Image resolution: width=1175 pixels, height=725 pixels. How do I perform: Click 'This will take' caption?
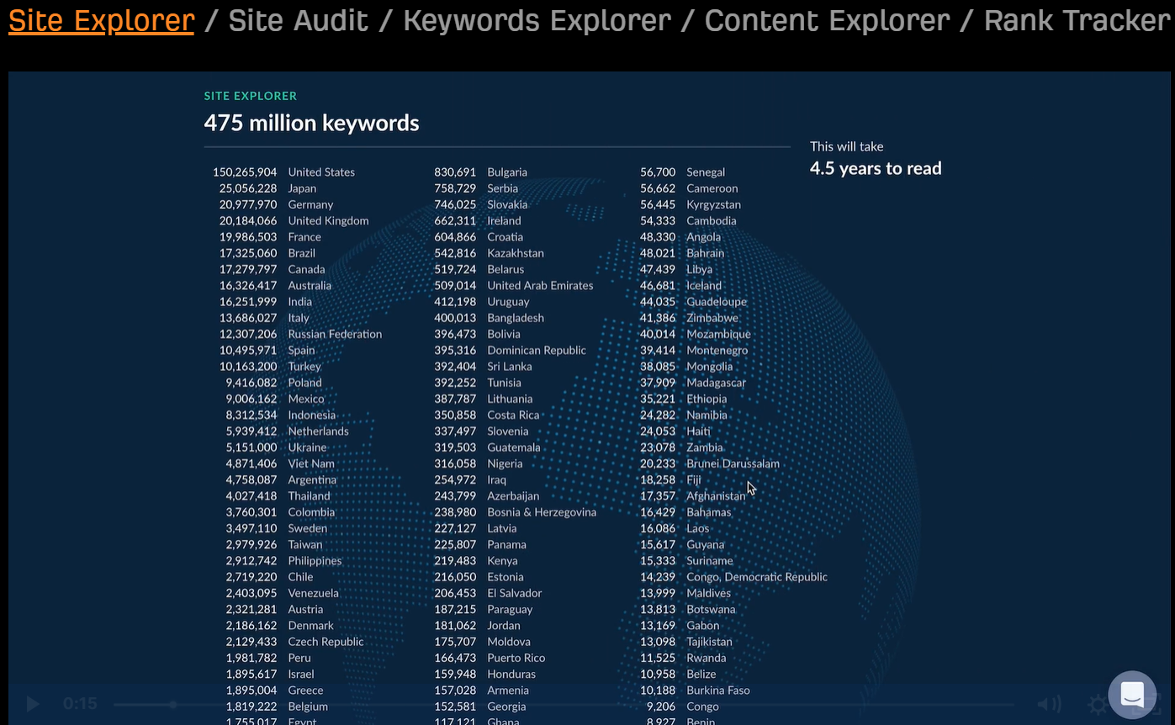click(x=846, y=146)
